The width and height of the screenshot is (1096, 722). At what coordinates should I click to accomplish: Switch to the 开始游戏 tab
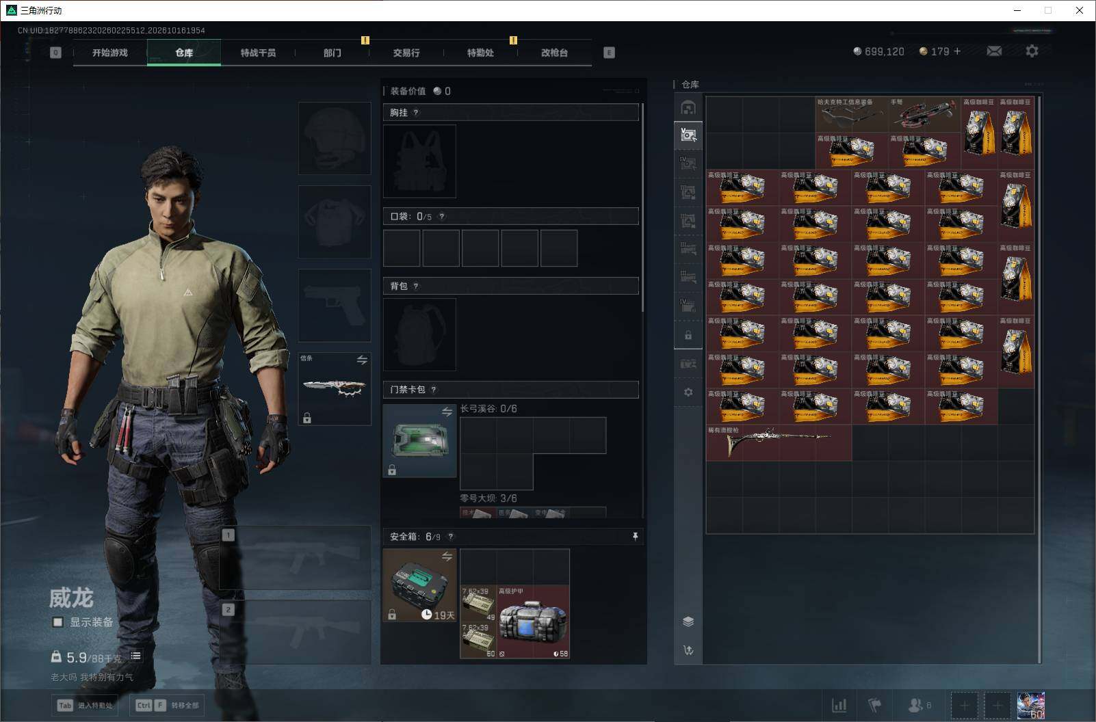point(110,53)
